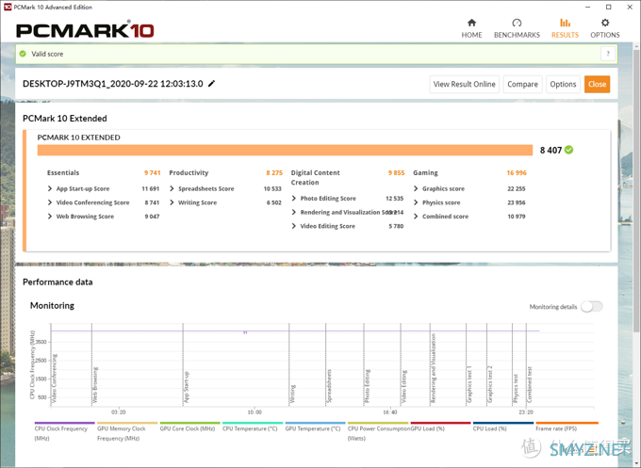Screen dimensions: 641x468
Task: Click the Benchmarks gauge icon
Action: coord(517,23)
